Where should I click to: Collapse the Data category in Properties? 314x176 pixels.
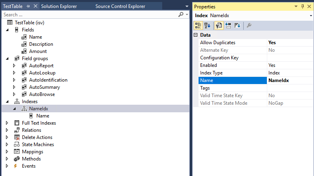pos(195,35)
